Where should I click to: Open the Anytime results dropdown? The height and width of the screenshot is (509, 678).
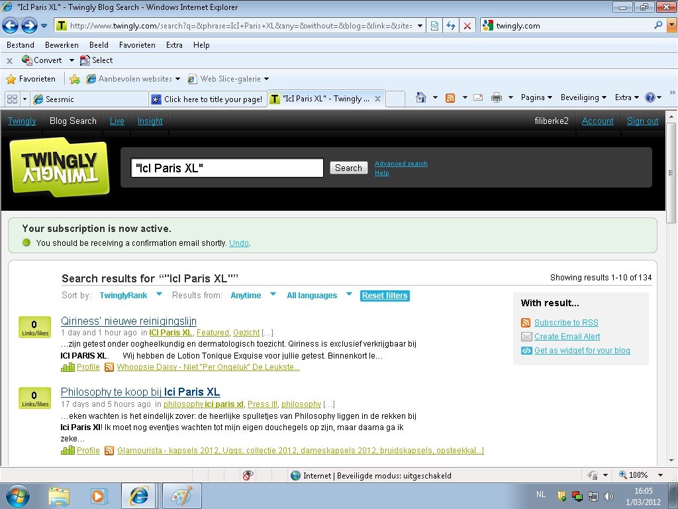(x=273, y=294)
